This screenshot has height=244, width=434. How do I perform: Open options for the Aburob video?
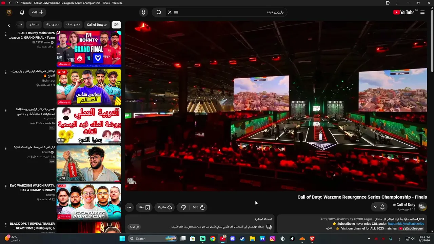[x=6, y=148]
